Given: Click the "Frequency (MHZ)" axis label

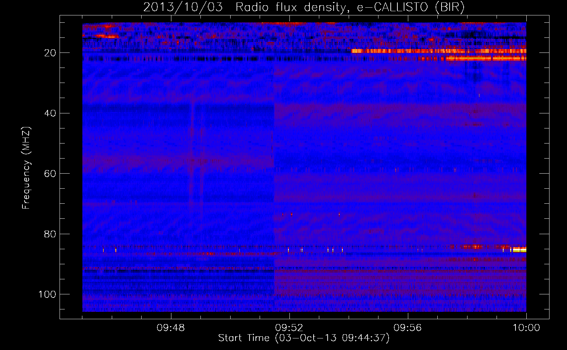Looking at the screenshot, I should (26, 168).
